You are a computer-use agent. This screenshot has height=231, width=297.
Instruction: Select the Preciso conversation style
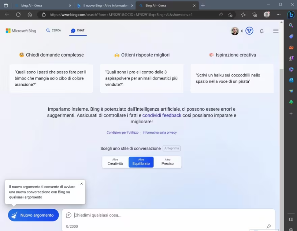point(167,162)
